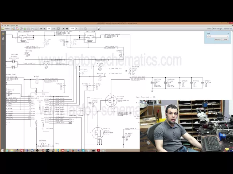The height and width of the screenshot is (174, 233).
Task: Click the zoom percentage field
Action: click(72, 29)
